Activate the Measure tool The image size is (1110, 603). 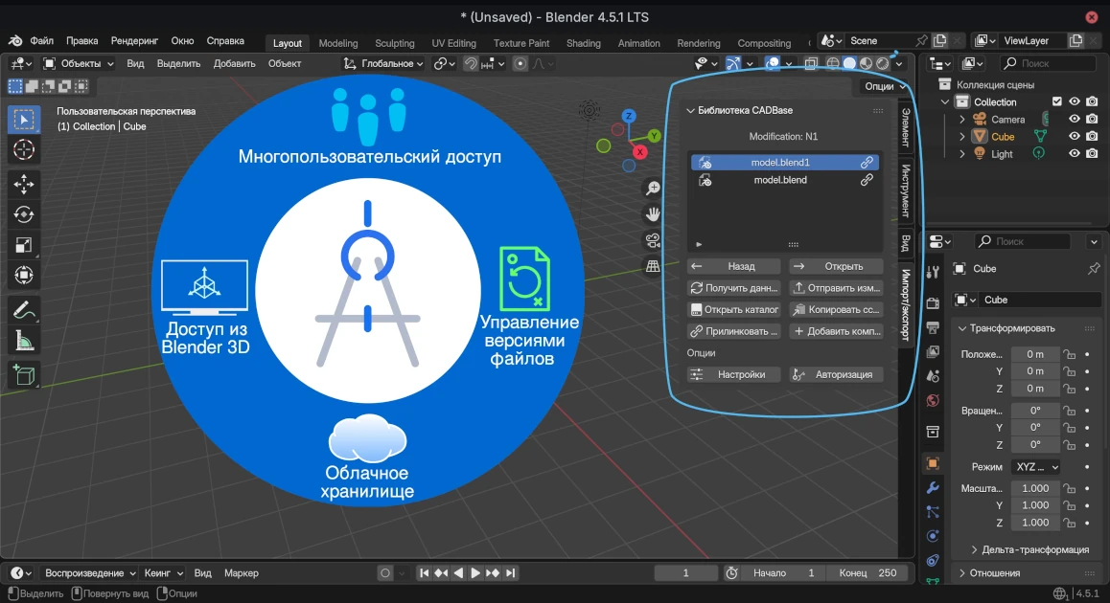(x=24, y=340)
